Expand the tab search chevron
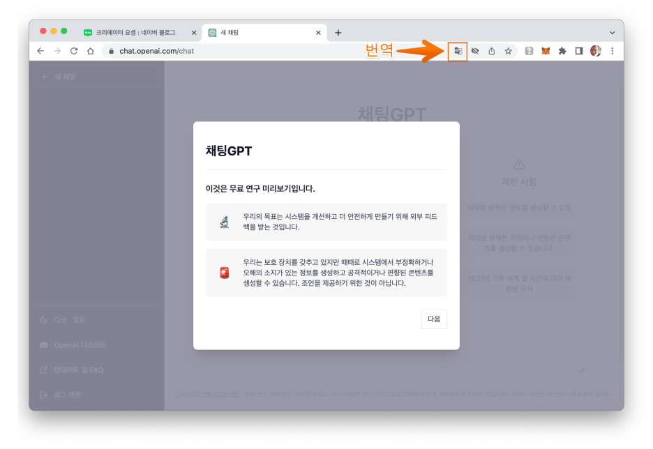653x449 pixels. click(613, 33)
